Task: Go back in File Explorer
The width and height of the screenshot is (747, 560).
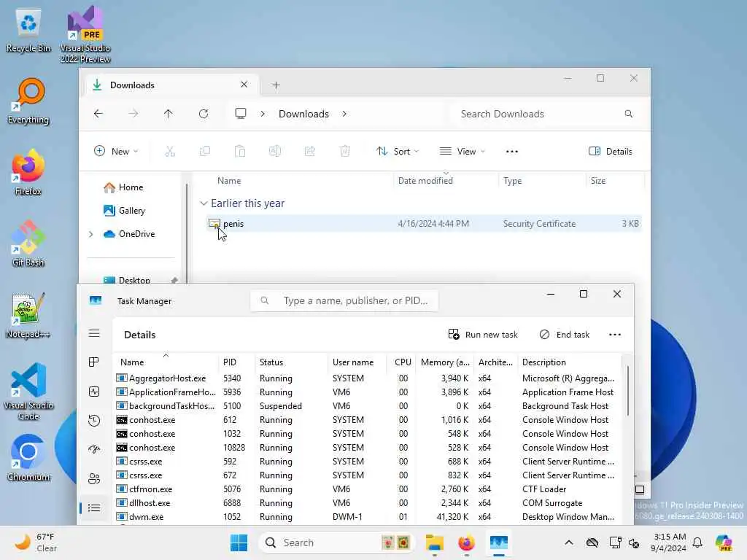Action: (98, 114)
